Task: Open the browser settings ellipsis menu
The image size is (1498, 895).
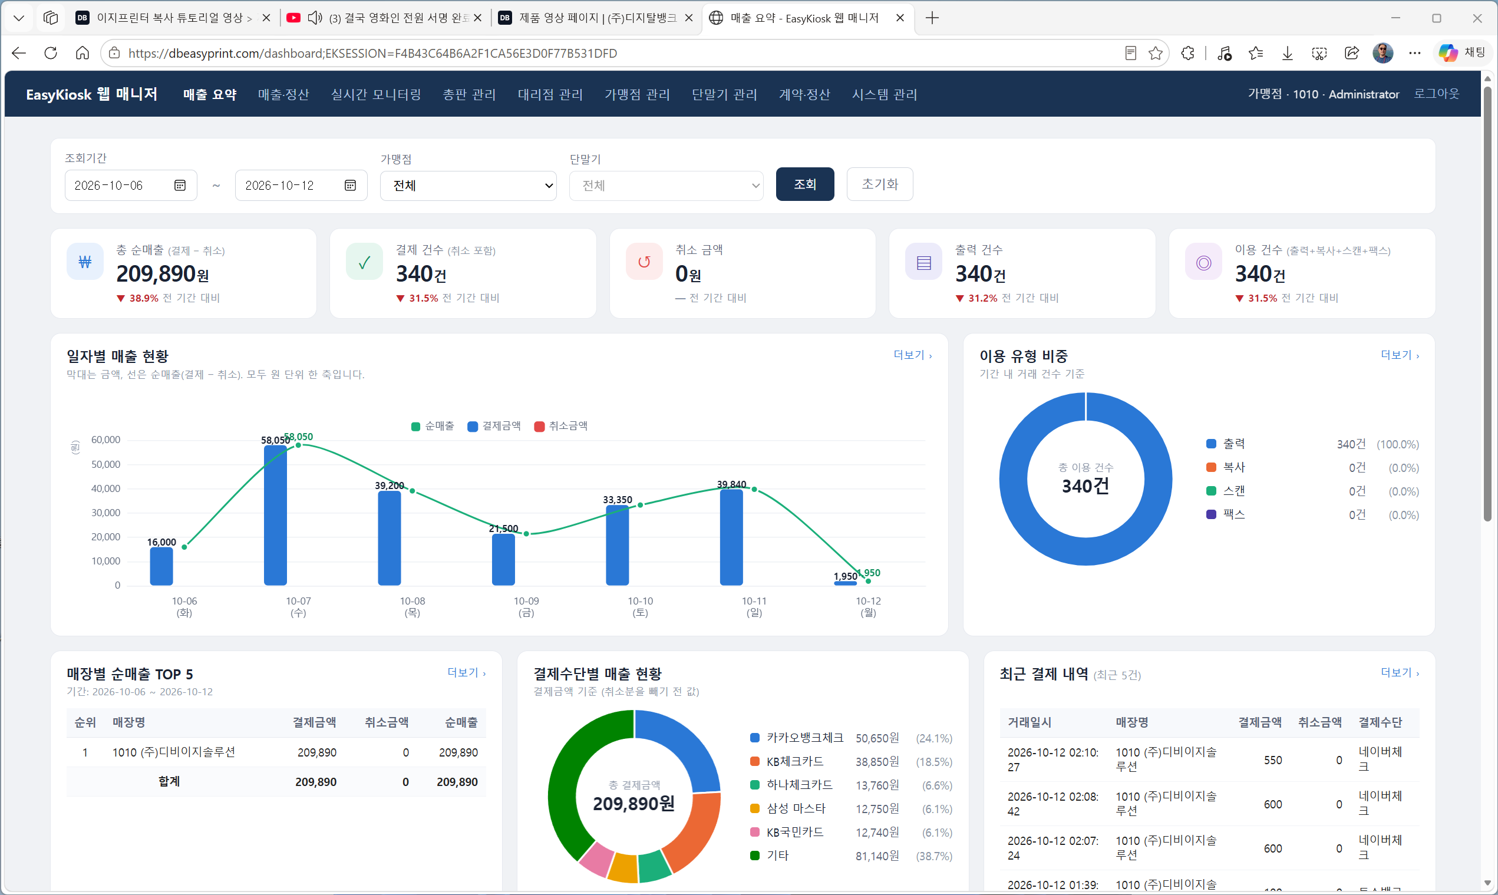Action: pos(1415,53)
